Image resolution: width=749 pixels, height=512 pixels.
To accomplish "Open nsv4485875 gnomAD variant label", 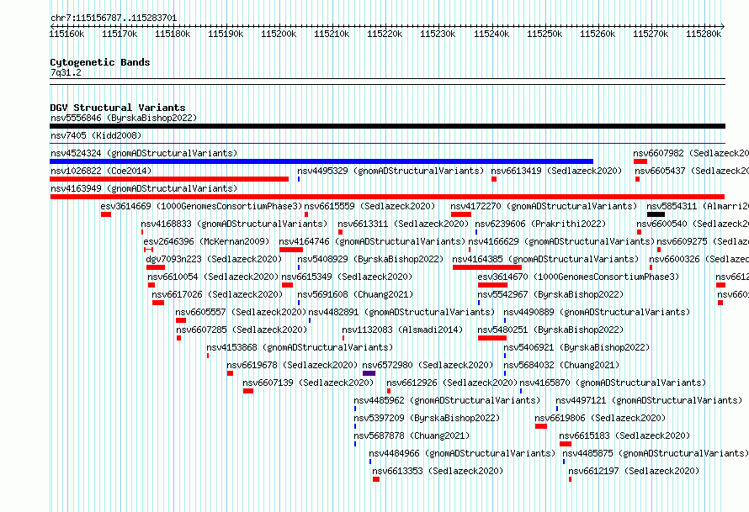I will click(655, 453).
